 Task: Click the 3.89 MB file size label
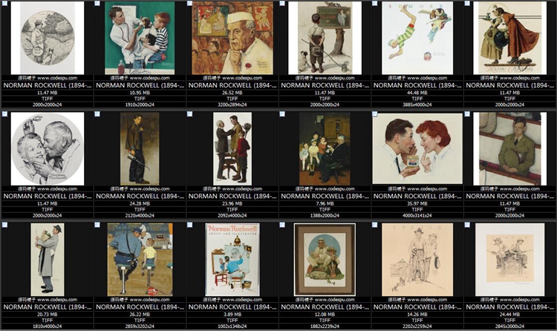(x=232, y=315)
